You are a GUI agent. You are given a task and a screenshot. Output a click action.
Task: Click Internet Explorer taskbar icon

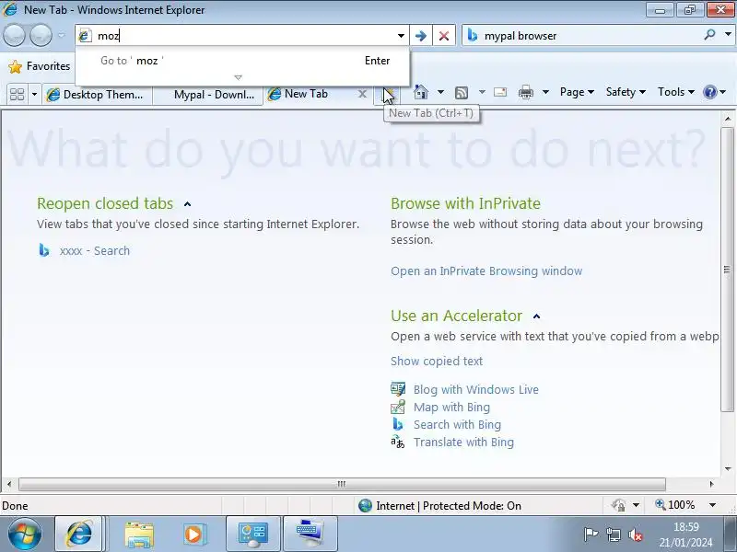click(x=79, y=535)
